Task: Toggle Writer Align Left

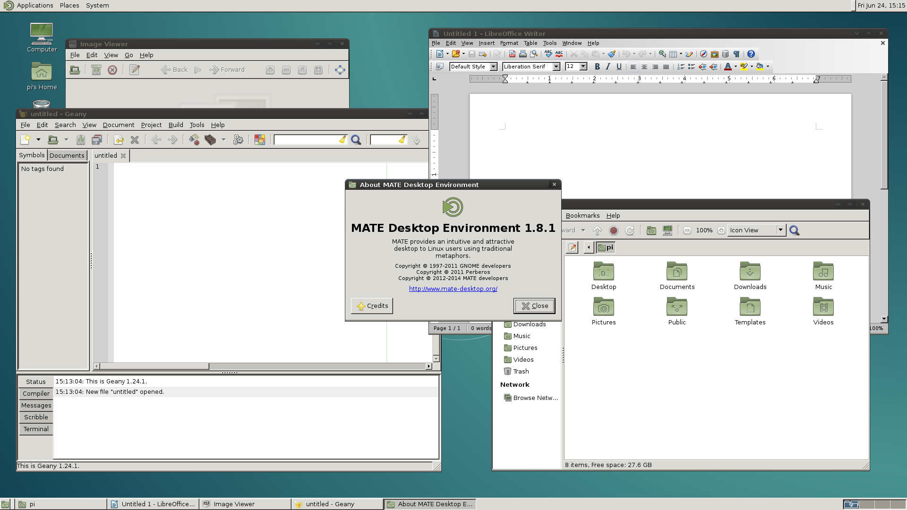Action: (x=633, y=67)
